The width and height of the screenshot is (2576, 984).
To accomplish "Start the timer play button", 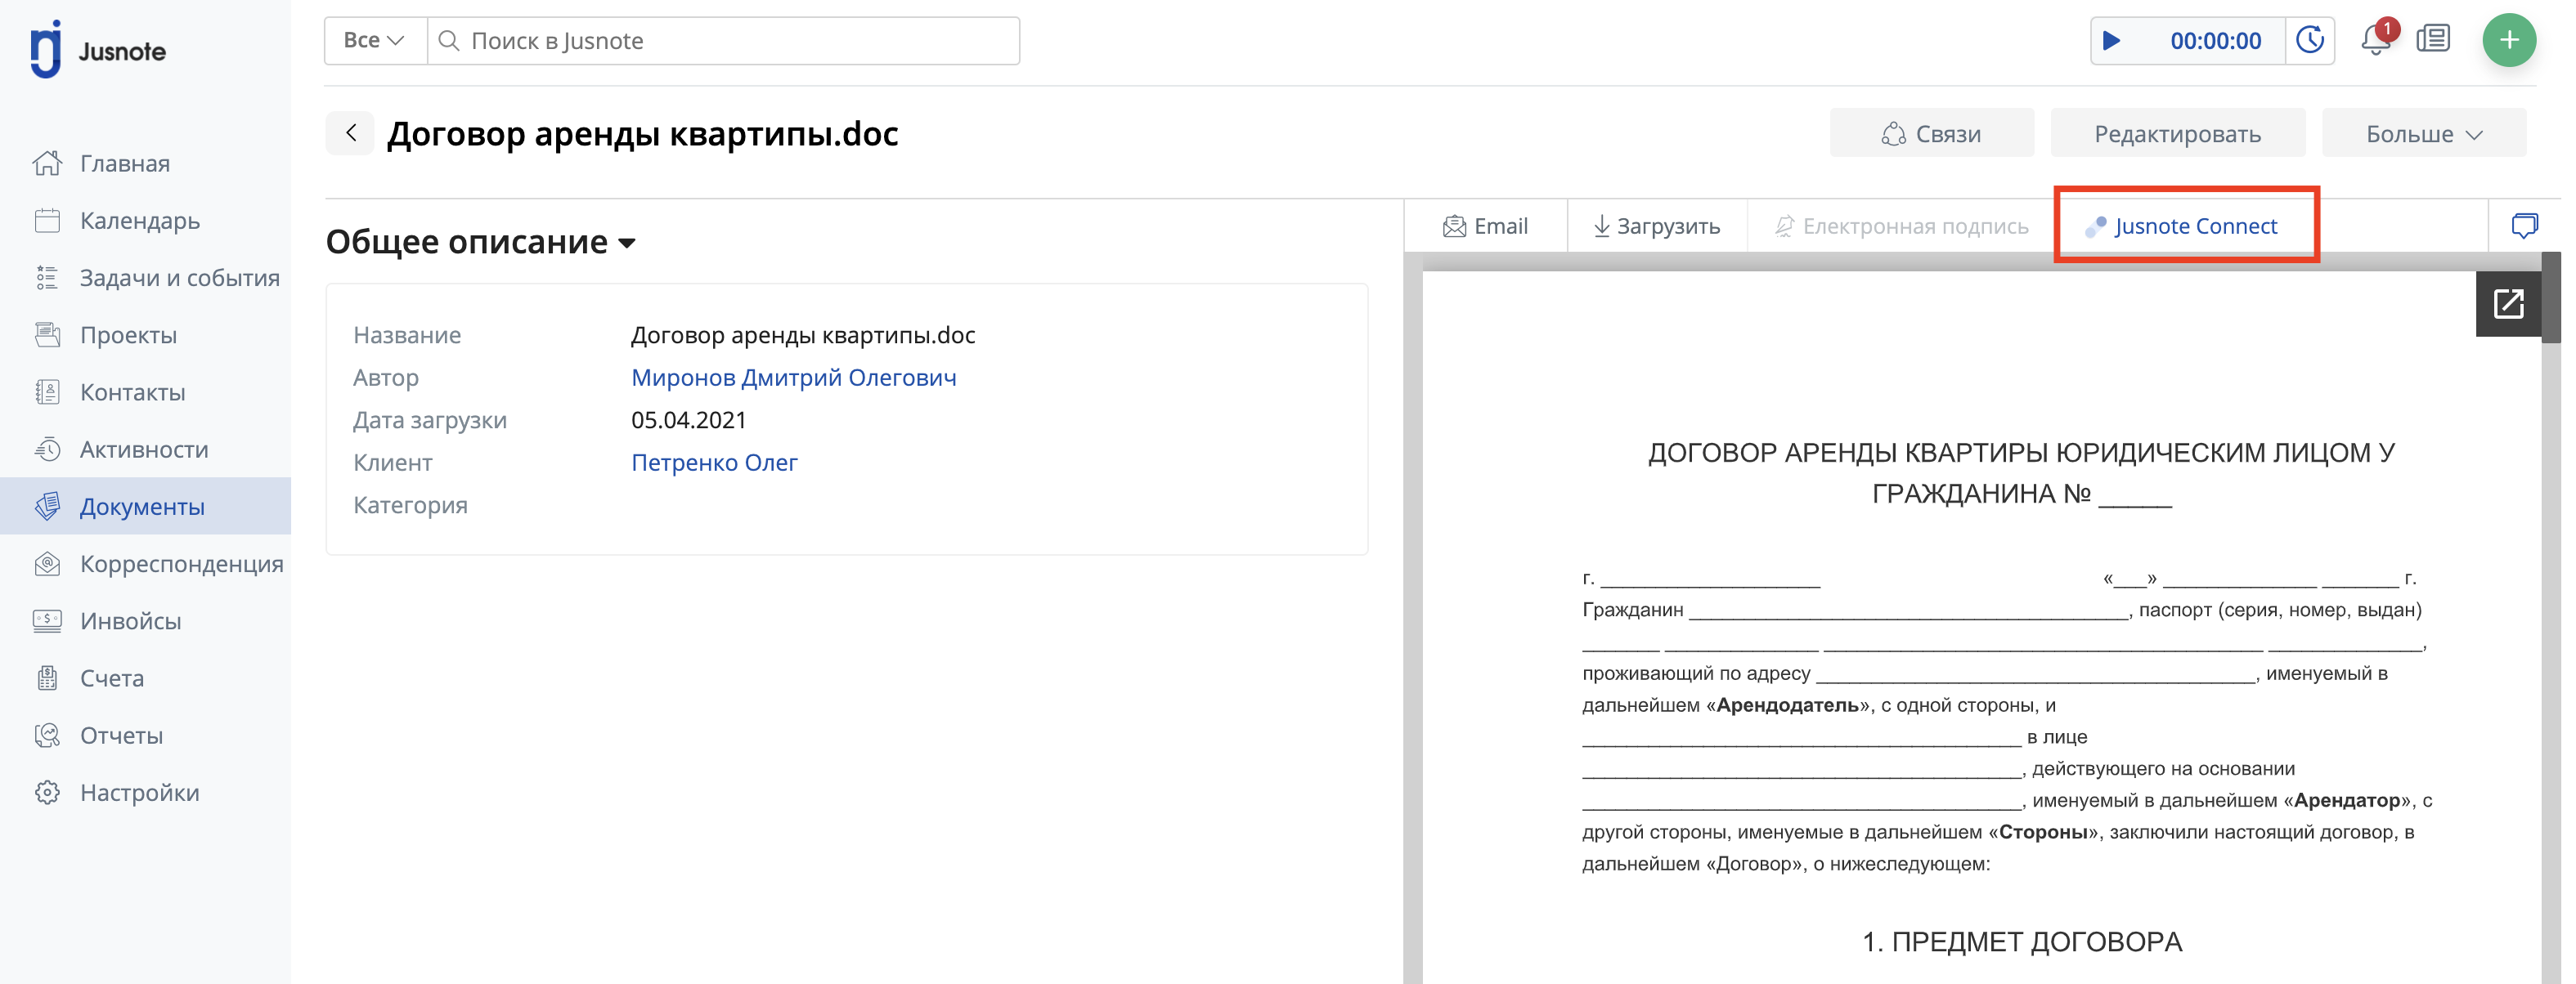I will click(2111, 41).
